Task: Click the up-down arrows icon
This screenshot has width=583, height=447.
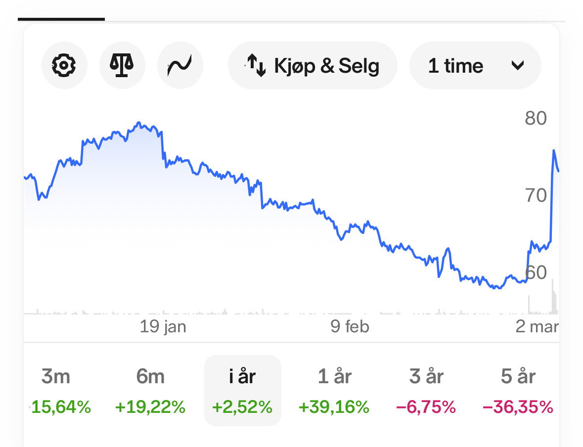Action: [x=257, y=66]
